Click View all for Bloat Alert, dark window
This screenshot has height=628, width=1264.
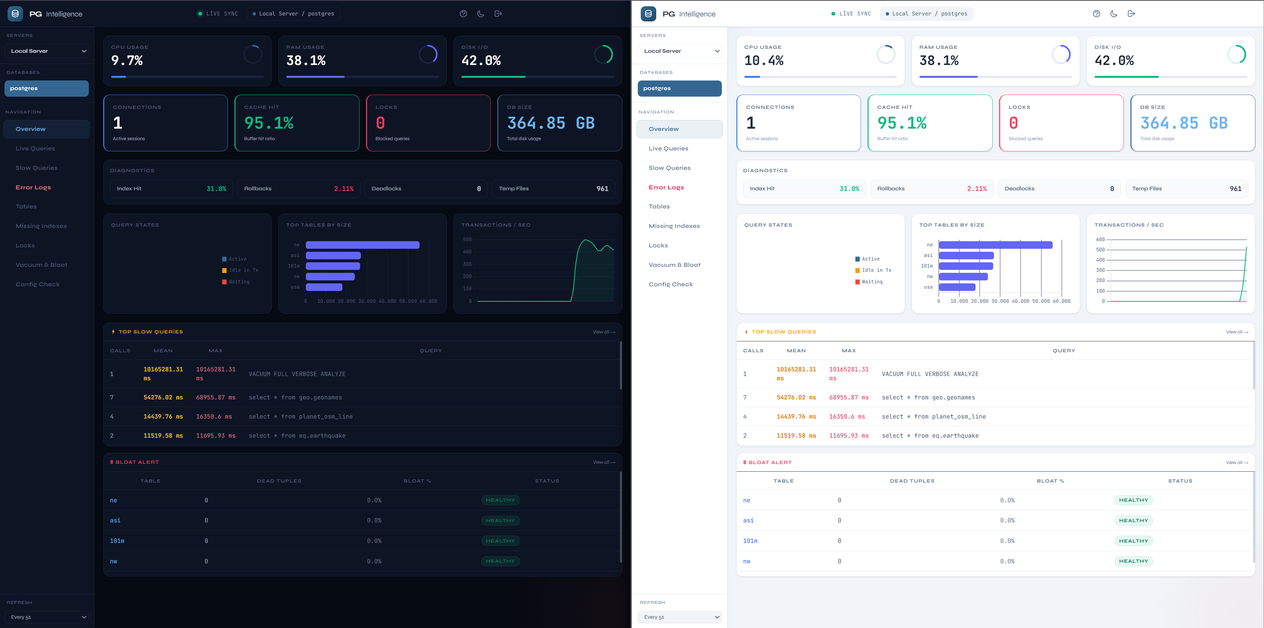click(x=603, y=462)
